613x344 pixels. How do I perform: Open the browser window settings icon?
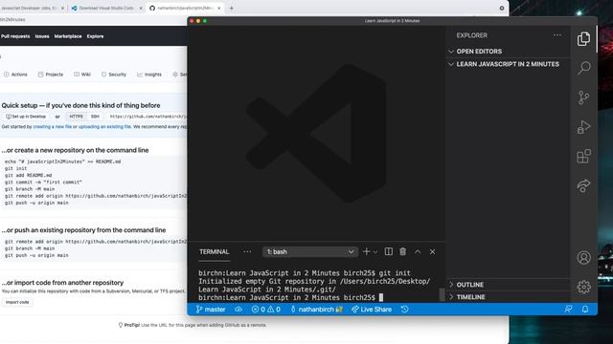click(x=502, y=8)
